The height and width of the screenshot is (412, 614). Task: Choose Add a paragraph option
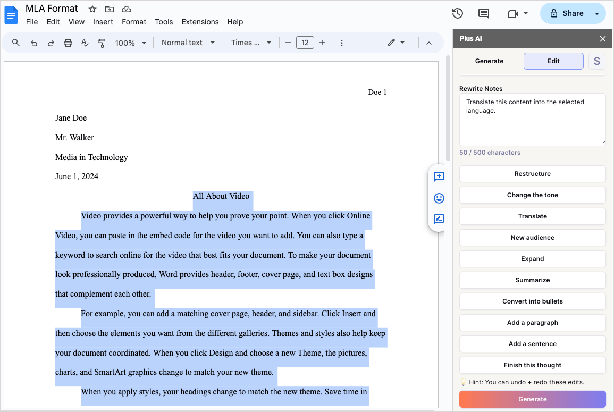pyautogui.click(x=532, y=322)
